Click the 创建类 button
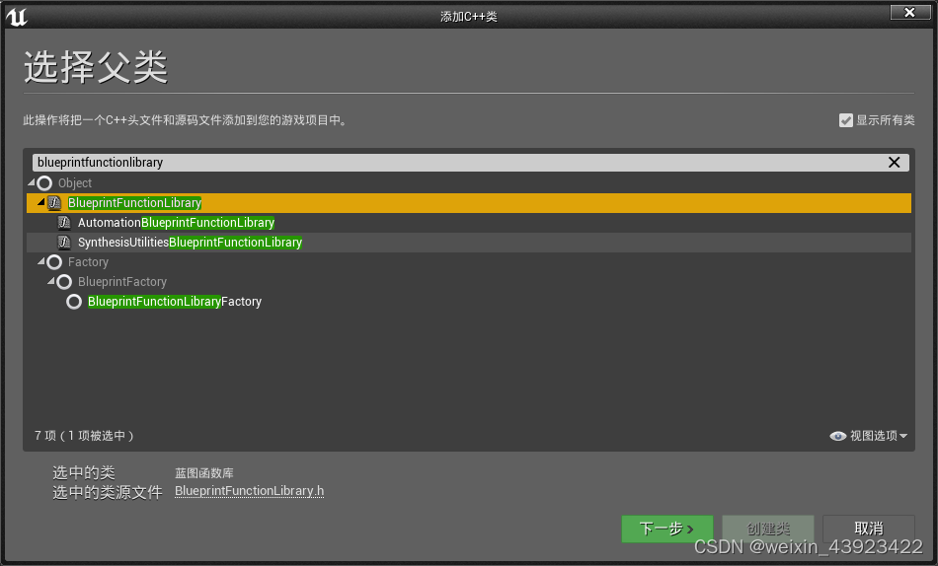The height and width of the screenshot is (566, 938). tap(768, 529)
